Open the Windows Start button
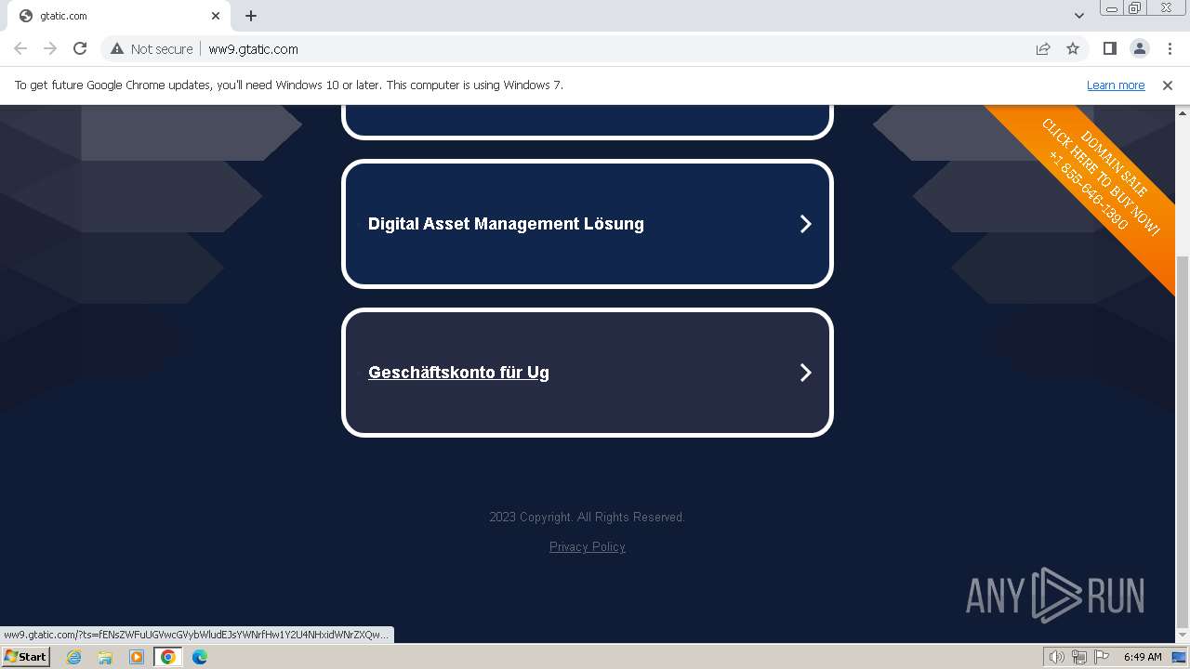This screenshot has height=669, width=1190. [x=25, y=657]
